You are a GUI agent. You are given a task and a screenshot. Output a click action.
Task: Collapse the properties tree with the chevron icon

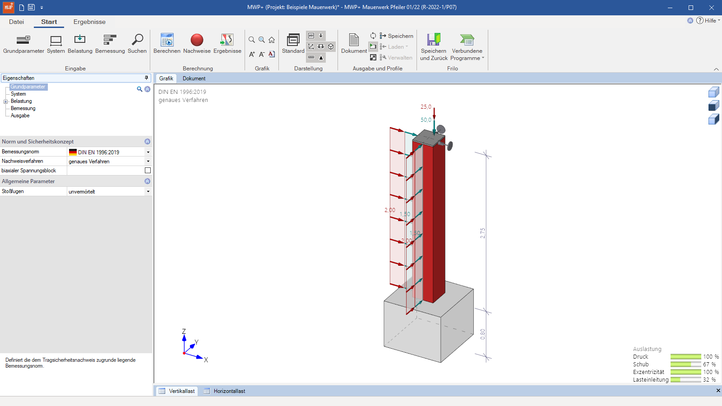tap(147, 89)
